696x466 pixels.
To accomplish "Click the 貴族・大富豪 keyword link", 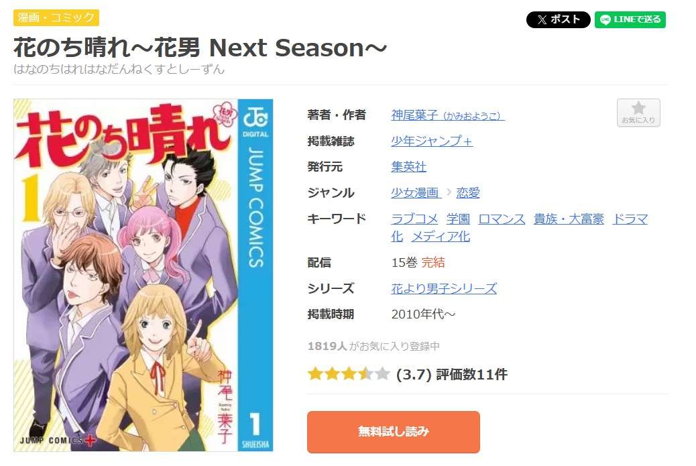I will pos(569,219).
